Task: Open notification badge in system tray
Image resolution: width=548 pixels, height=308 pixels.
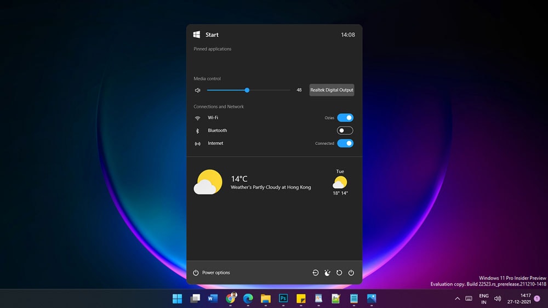Action: (537, 299)
